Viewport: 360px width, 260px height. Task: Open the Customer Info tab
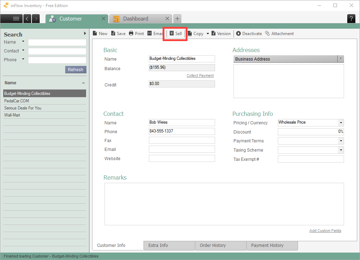point(118,245)
